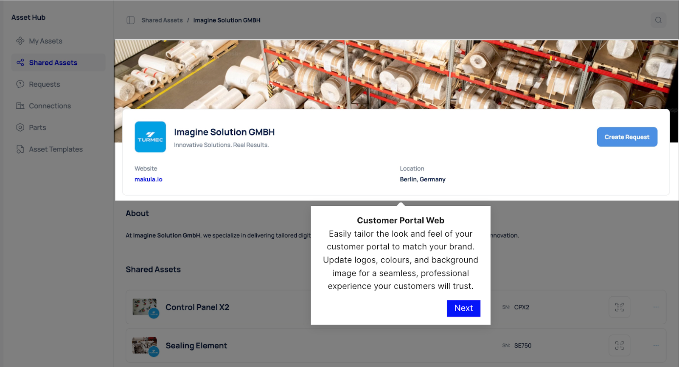The image size is (679, 367).
Task: Select Shared Assets in sidebar
Action: pyautogui.click(x=58, y=63)
